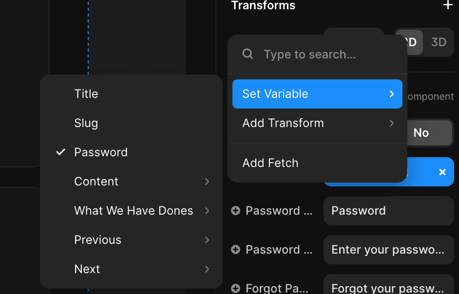The width and height of the screenshot is (459, 294).
Task: Click the search magnifier icon
Action: (x=248, y=54)
